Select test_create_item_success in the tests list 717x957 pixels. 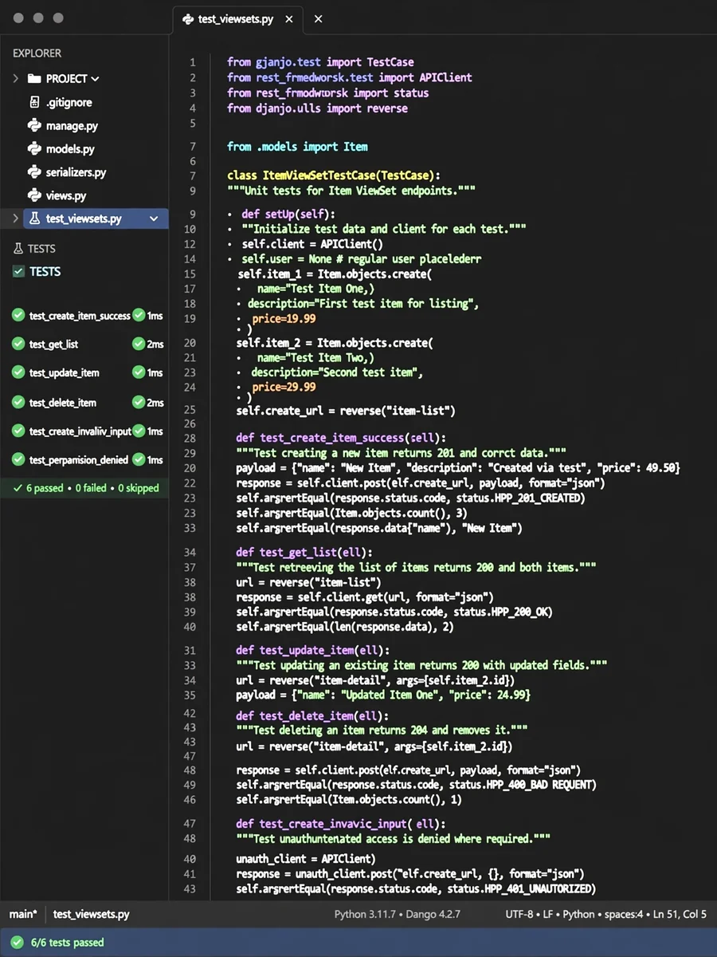pyautogui.click(x=80, y=316)
